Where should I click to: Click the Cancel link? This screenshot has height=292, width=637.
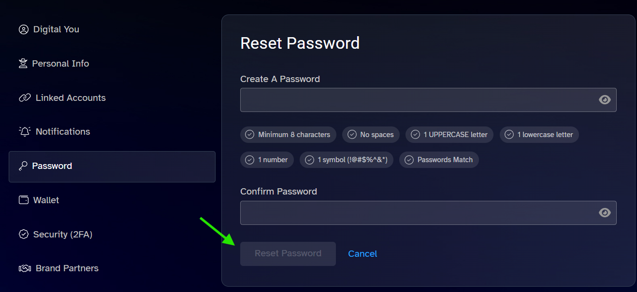click(x=362, y=254)
